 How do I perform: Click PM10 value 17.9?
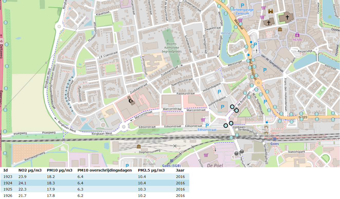(x=51, y=189)
